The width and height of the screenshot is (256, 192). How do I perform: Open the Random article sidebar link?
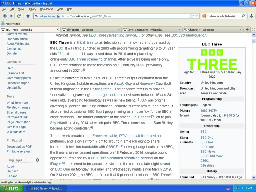17,39
